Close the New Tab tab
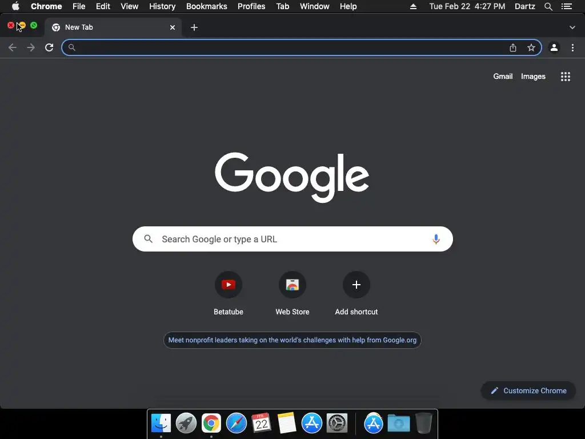Screen dimensions: 585x439 [x=173, y=27]
